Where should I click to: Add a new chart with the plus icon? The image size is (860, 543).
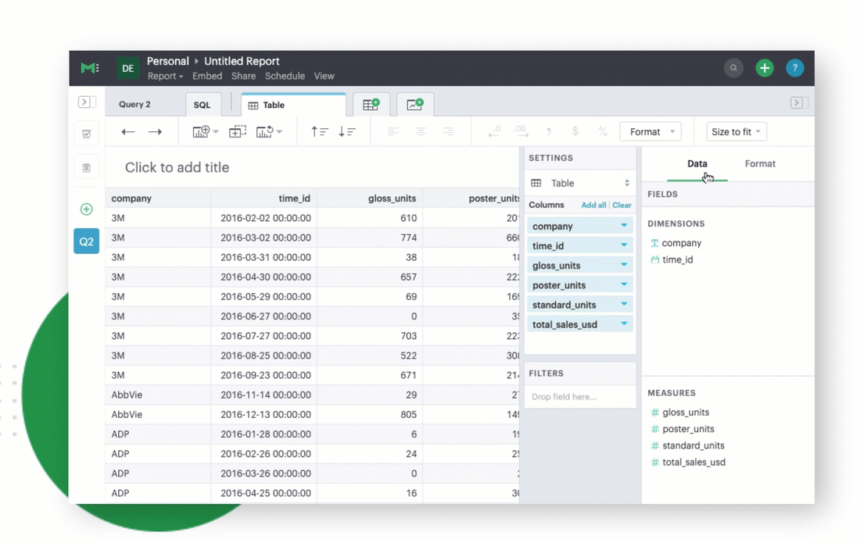(x=415, y=104)
